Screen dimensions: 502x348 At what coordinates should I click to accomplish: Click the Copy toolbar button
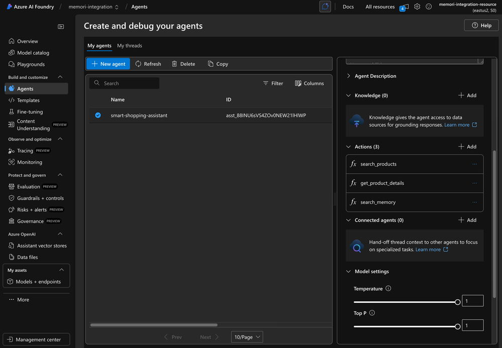click(218, 64)
